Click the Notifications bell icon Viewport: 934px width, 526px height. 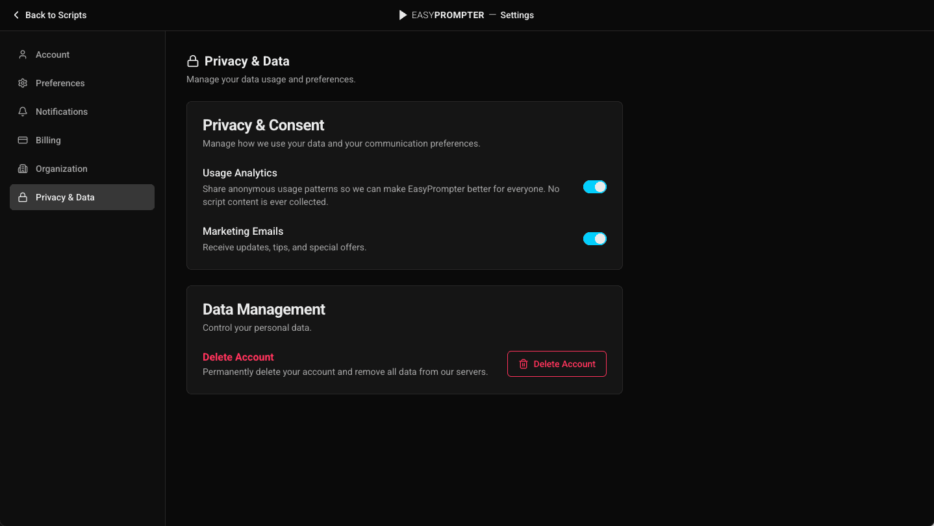point(23,112)
